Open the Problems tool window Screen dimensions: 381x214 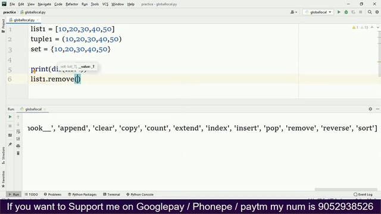tap(52, 194)
